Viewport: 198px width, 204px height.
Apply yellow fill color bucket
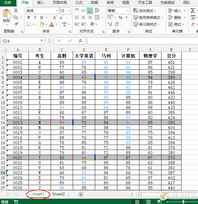pyautogui.click(x=42, y=24)
